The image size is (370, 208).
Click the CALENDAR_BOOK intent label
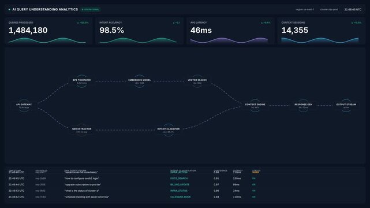(181, 197)
